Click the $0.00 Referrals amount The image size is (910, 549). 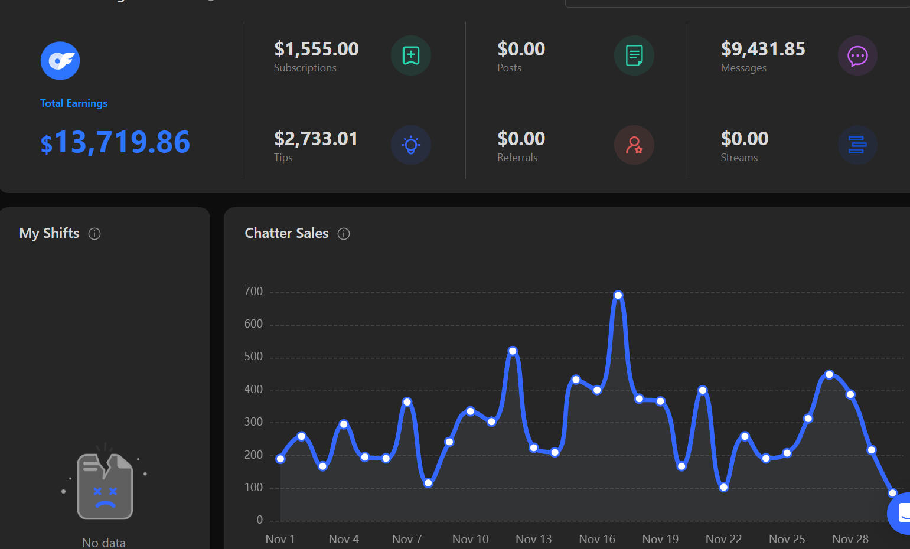[521, 139]
